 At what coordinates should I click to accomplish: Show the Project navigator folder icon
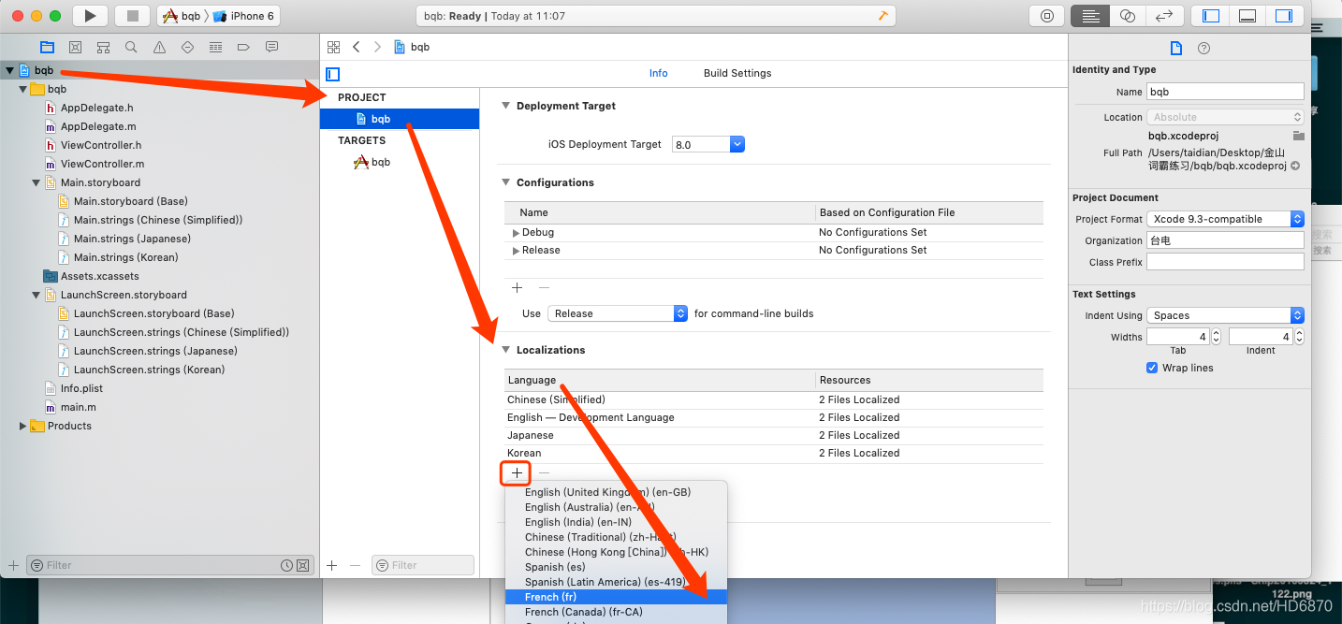47,47
